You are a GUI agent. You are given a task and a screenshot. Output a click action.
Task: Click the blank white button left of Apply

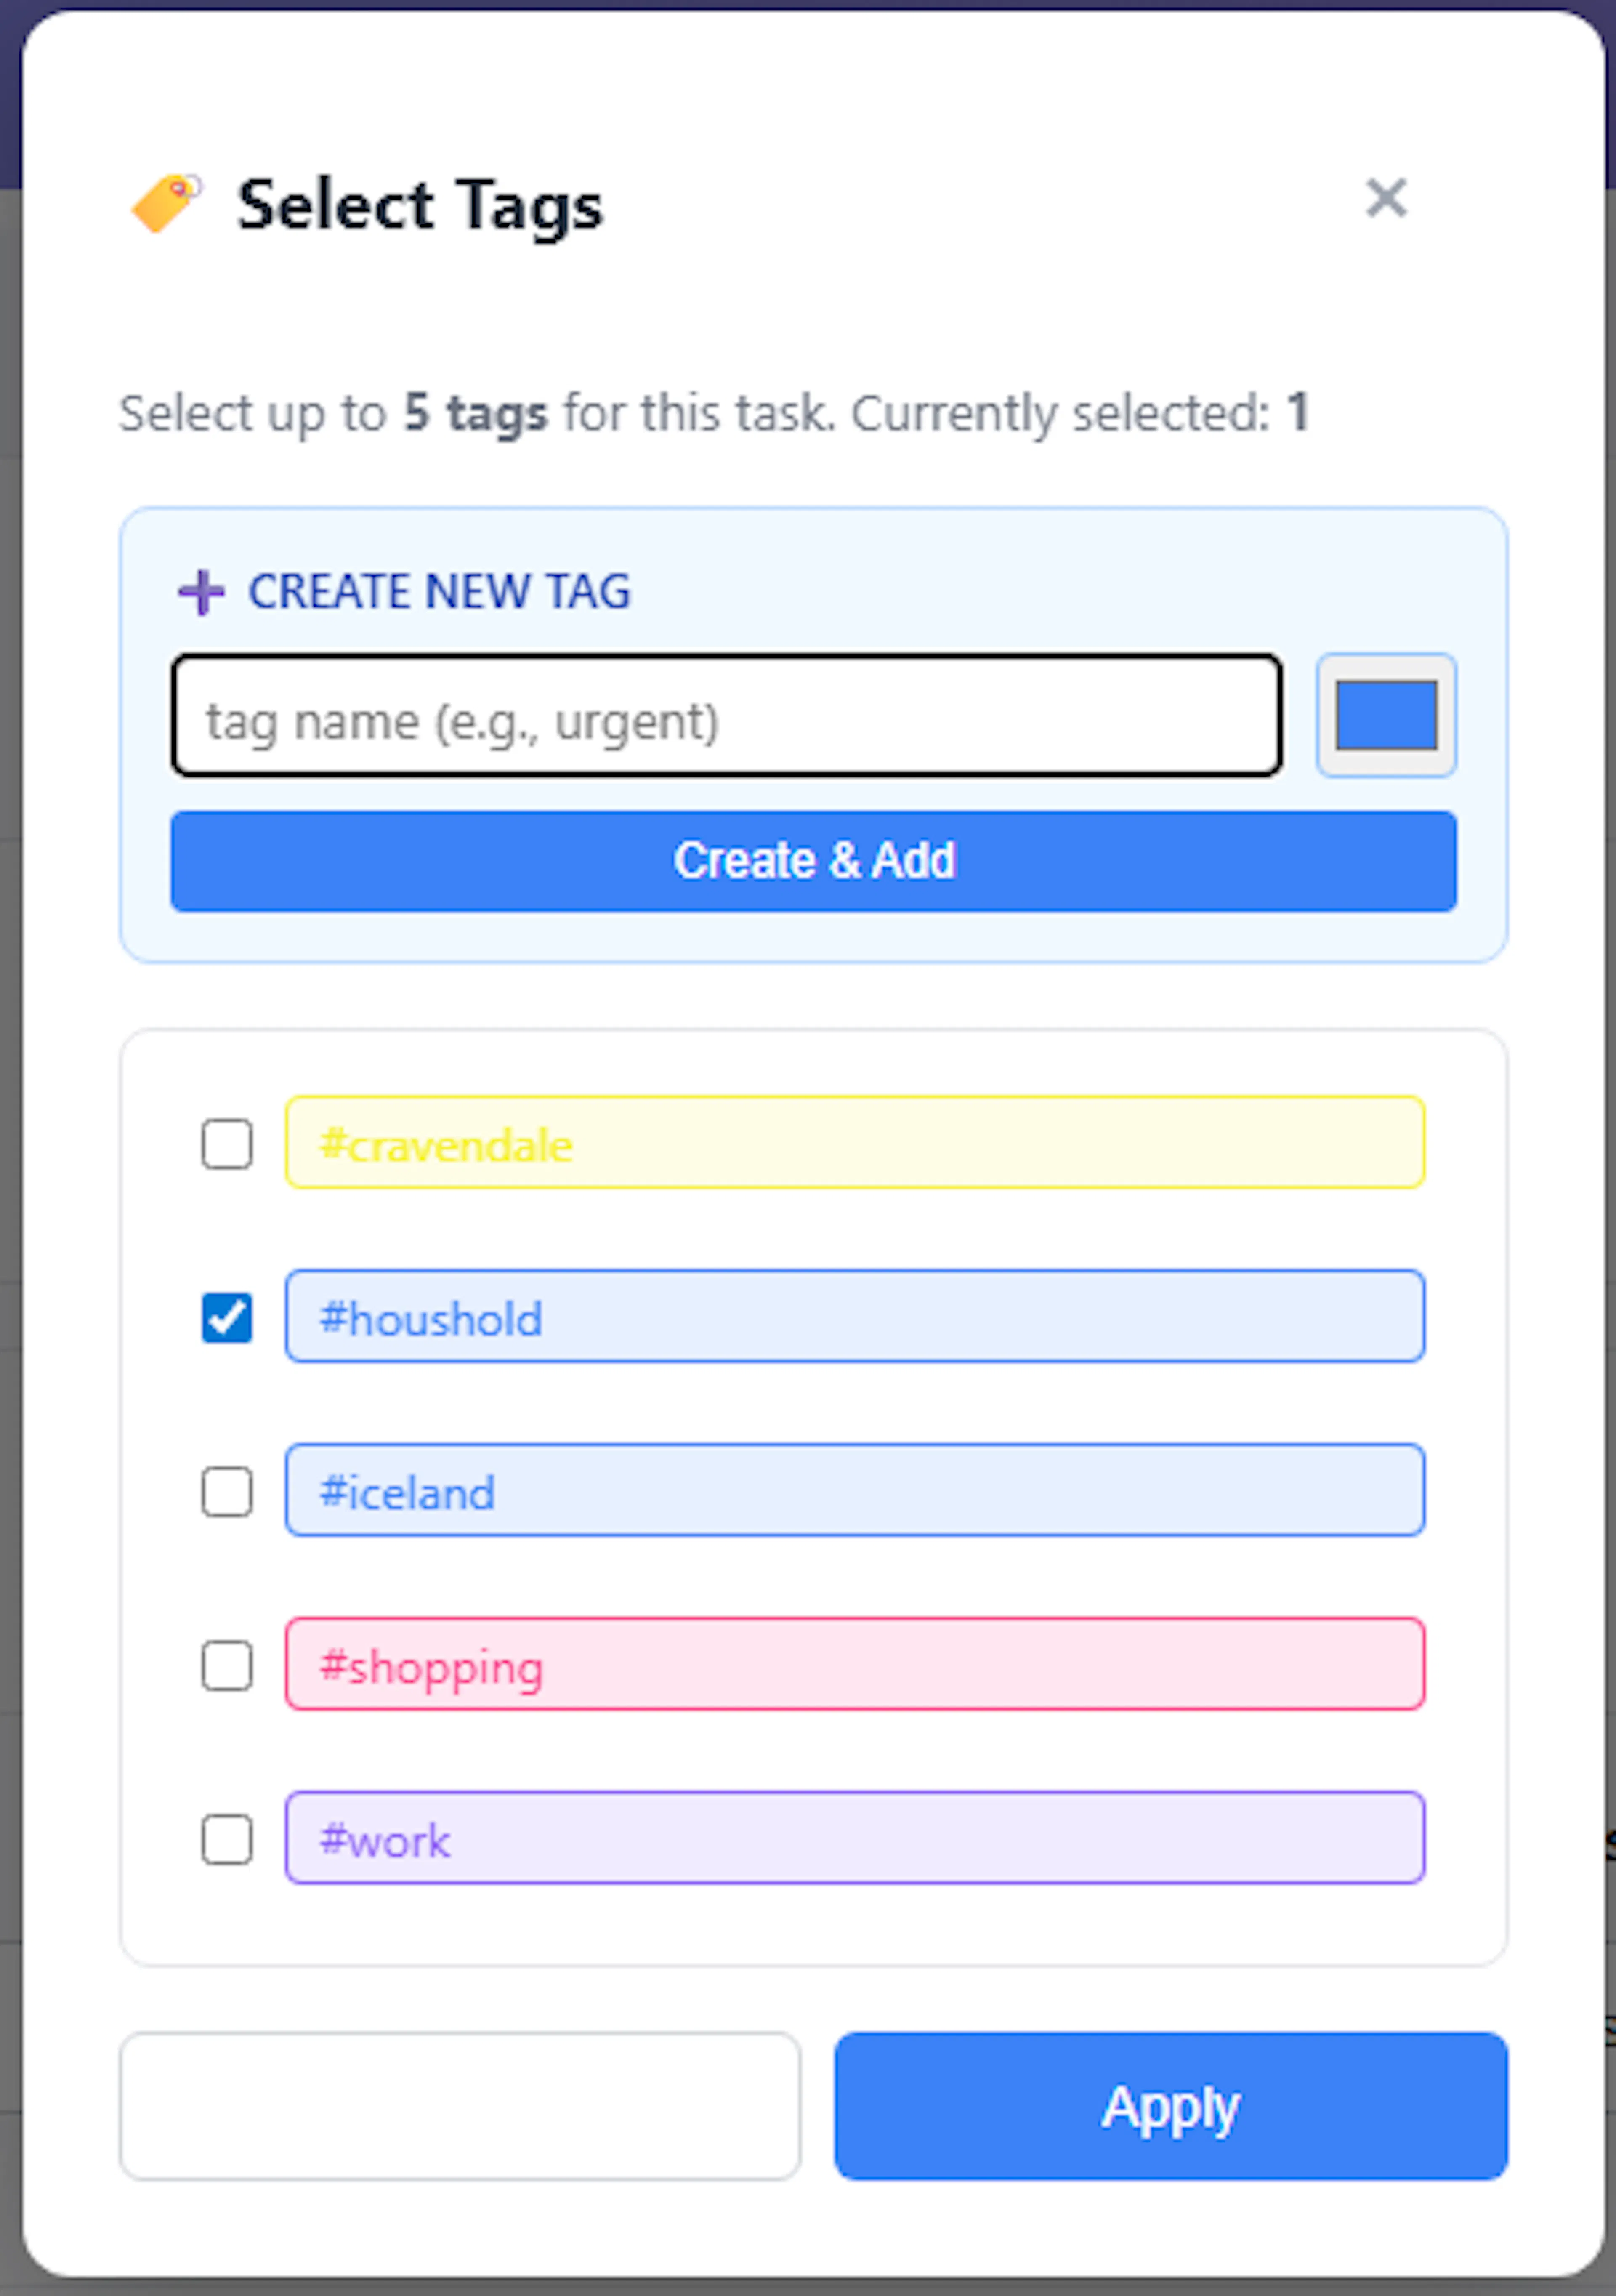[x=460, y=2106]
